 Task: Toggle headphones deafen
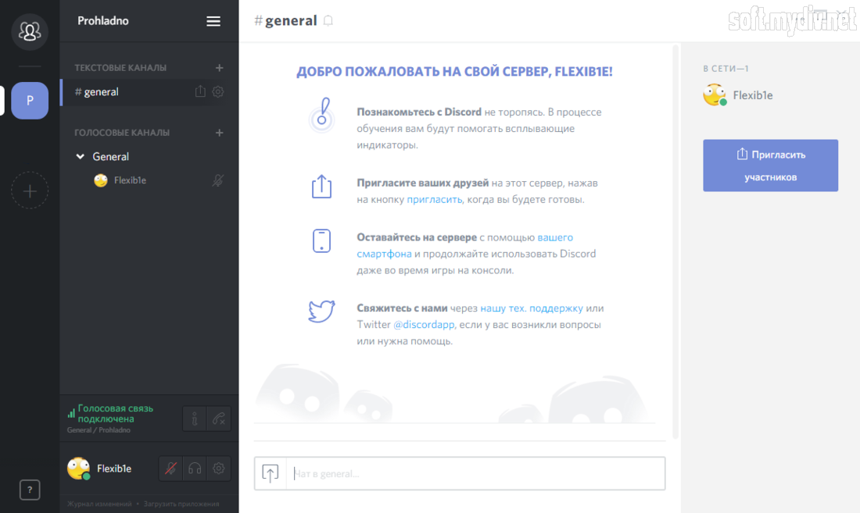tap(195, 468)
